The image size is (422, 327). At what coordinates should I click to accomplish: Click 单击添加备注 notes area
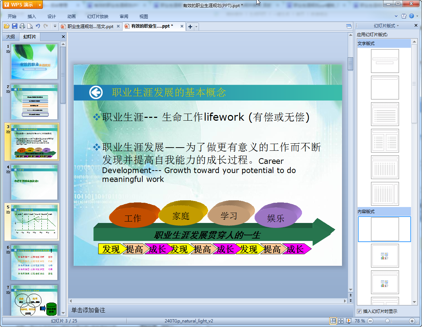click(x=89, y=310)
